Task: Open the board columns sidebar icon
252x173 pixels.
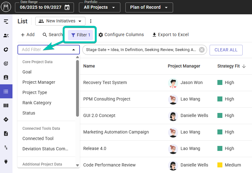Action: pos(6,105)
